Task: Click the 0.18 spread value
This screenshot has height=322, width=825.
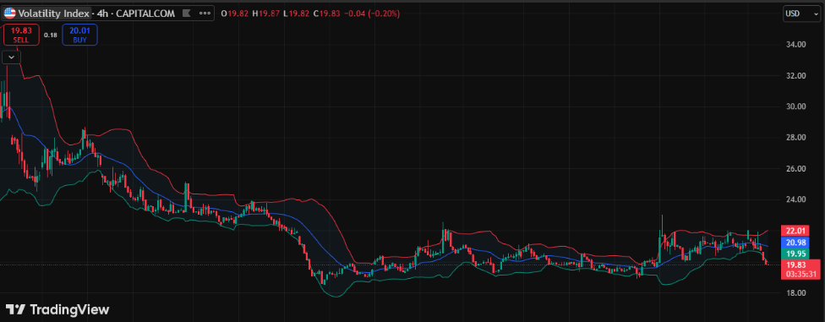Action: (51, 35)
